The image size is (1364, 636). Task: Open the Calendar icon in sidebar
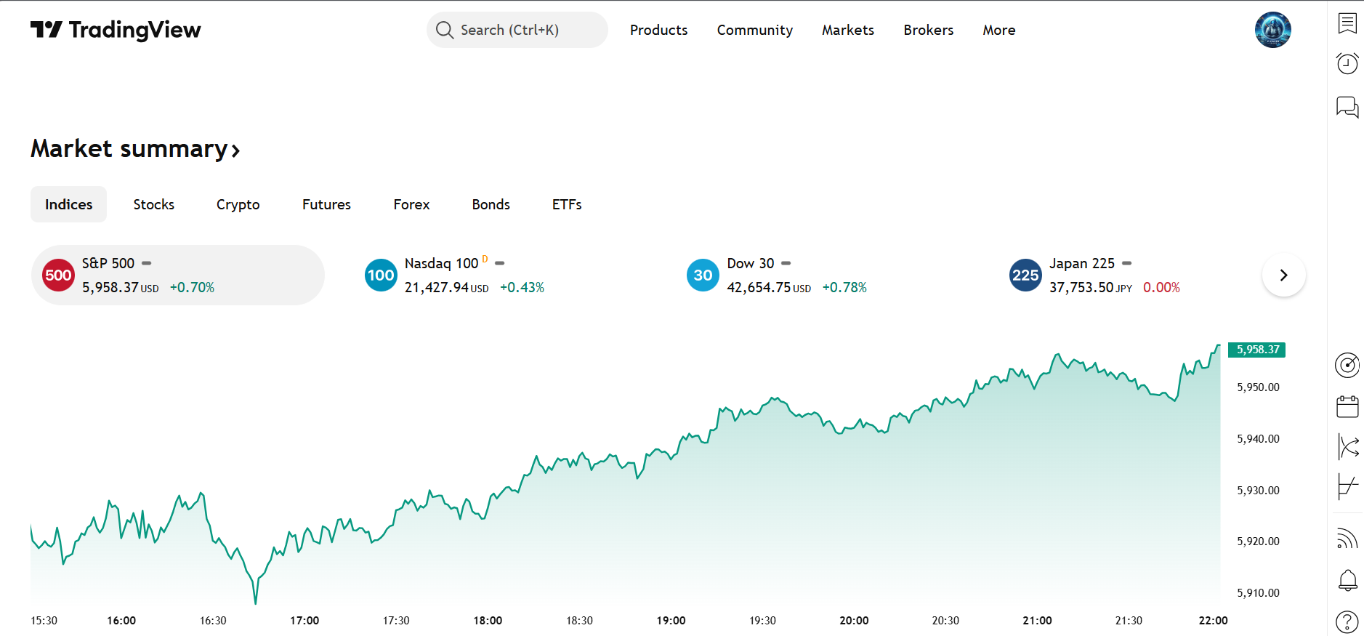[1347, 406]
